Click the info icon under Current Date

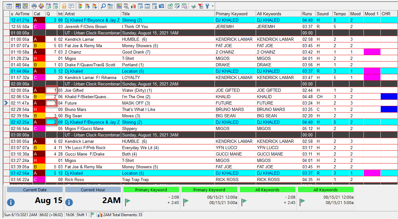[11, 202]
